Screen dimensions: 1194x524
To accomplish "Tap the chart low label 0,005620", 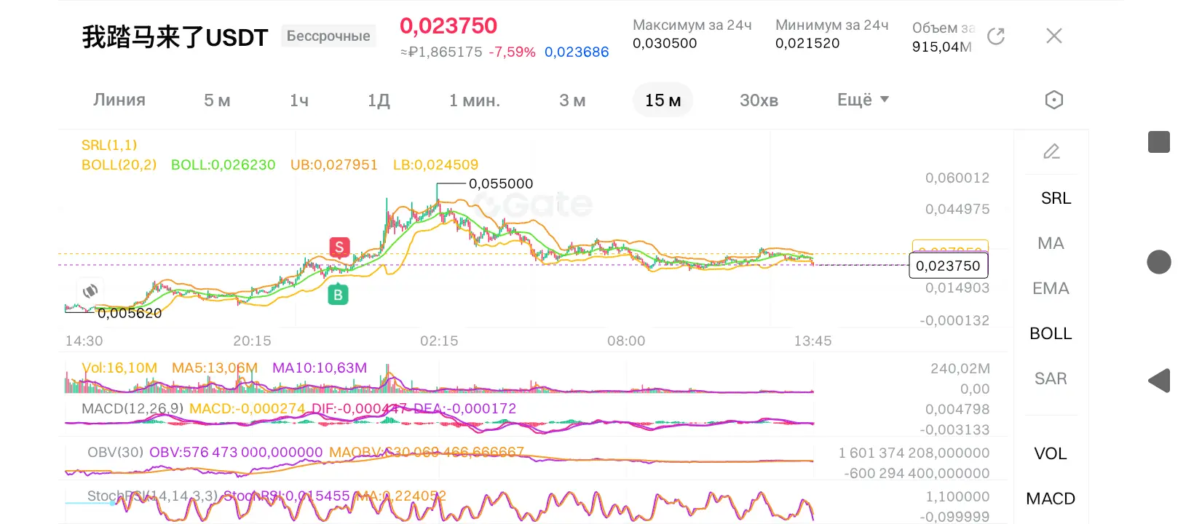I will (x=130, y=313).
